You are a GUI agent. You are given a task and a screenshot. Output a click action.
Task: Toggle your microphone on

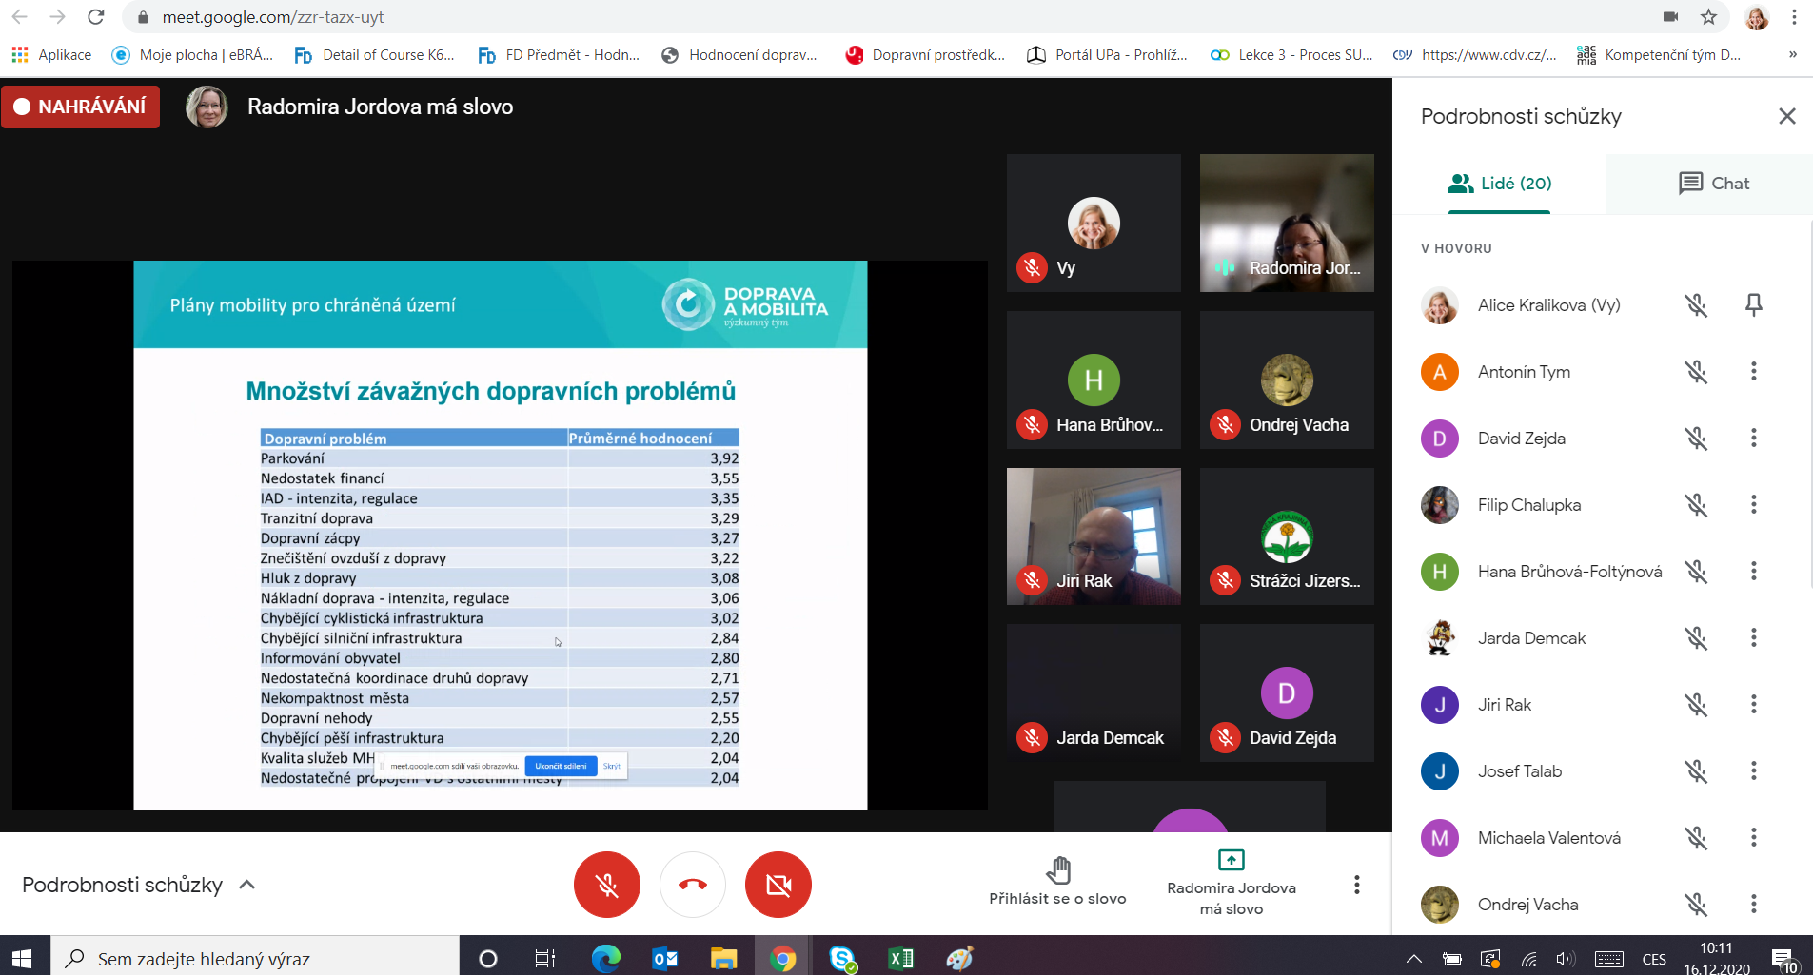[606, 885]
